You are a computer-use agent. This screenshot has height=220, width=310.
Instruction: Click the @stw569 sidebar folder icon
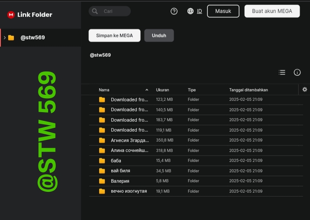click(11, 38)
